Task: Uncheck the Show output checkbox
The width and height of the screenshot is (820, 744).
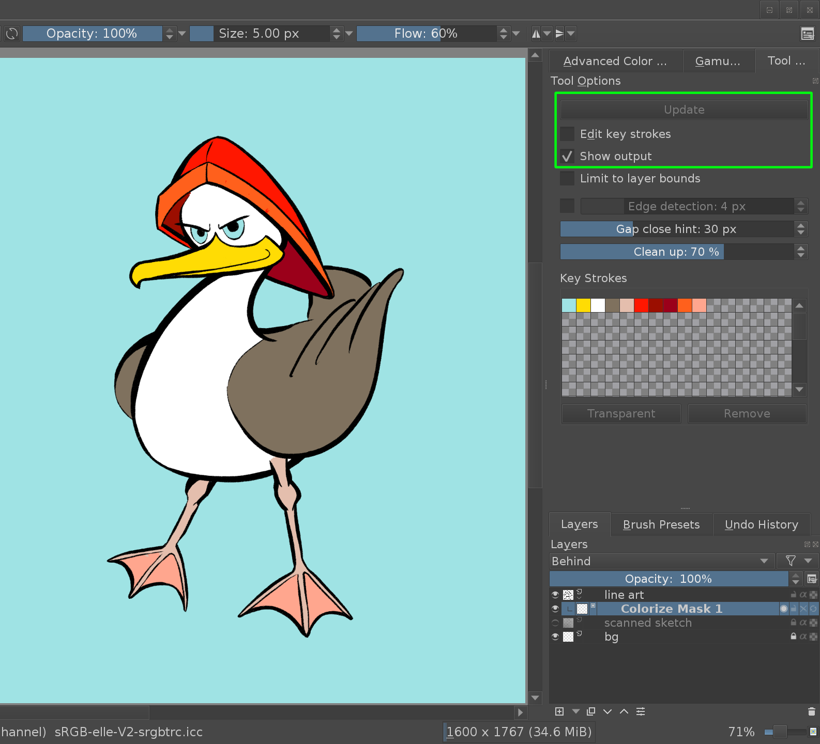Action: 568,156
